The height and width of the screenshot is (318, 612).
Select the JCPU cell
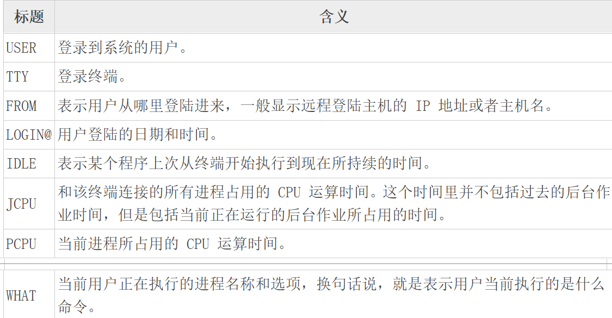(x=29, y=204)
